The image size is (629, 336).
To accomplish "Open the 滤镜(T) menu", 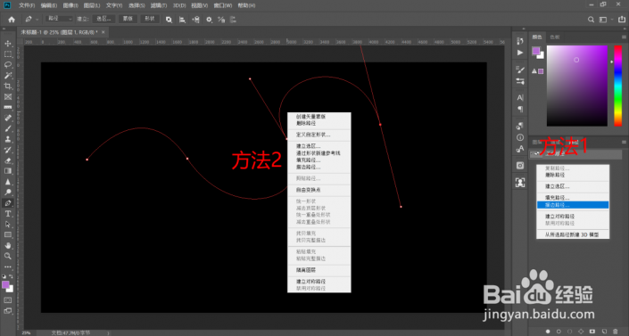I will tap(159, 5).
